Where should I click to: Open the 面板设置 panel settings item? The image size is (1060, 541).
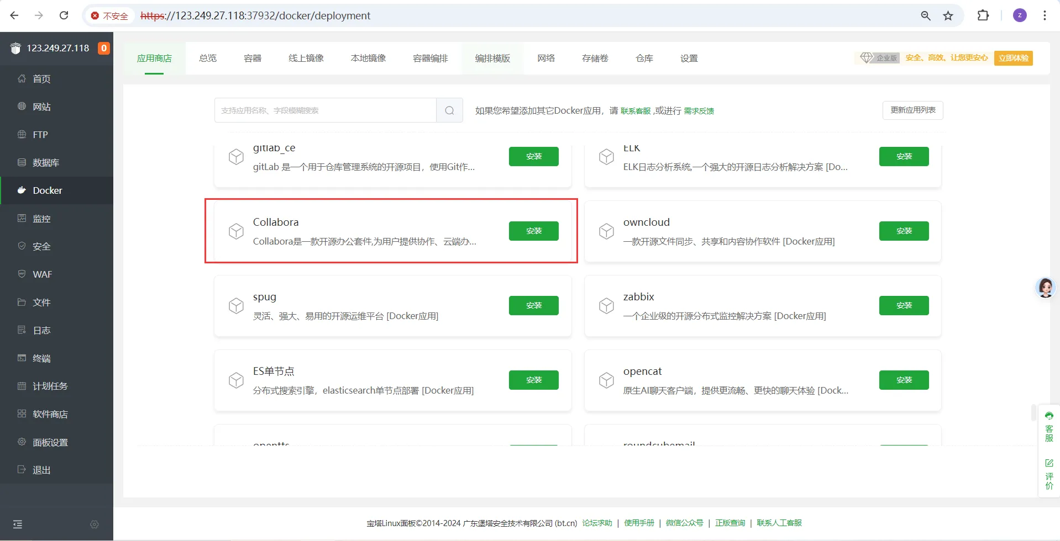(x=56, y=442)
